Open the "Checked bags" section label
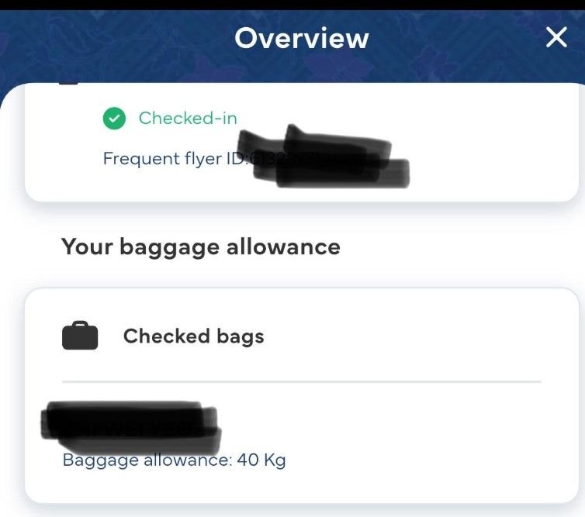 (193, 336)
